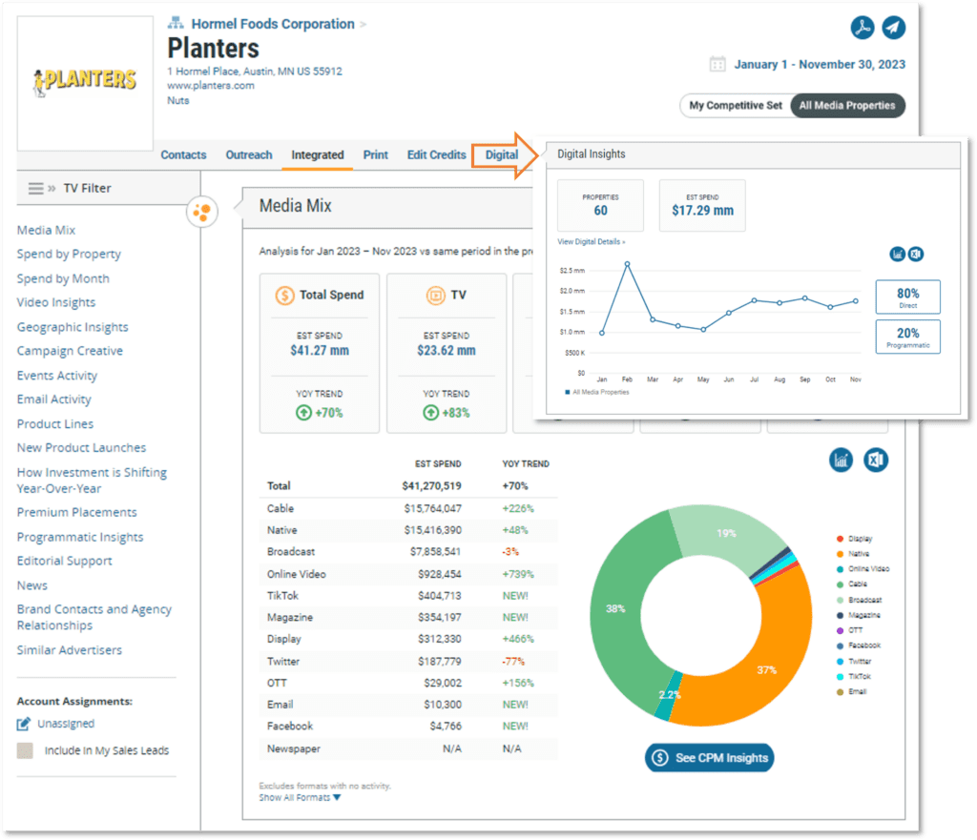Open Email Activity in sidebar

point(53,400)
